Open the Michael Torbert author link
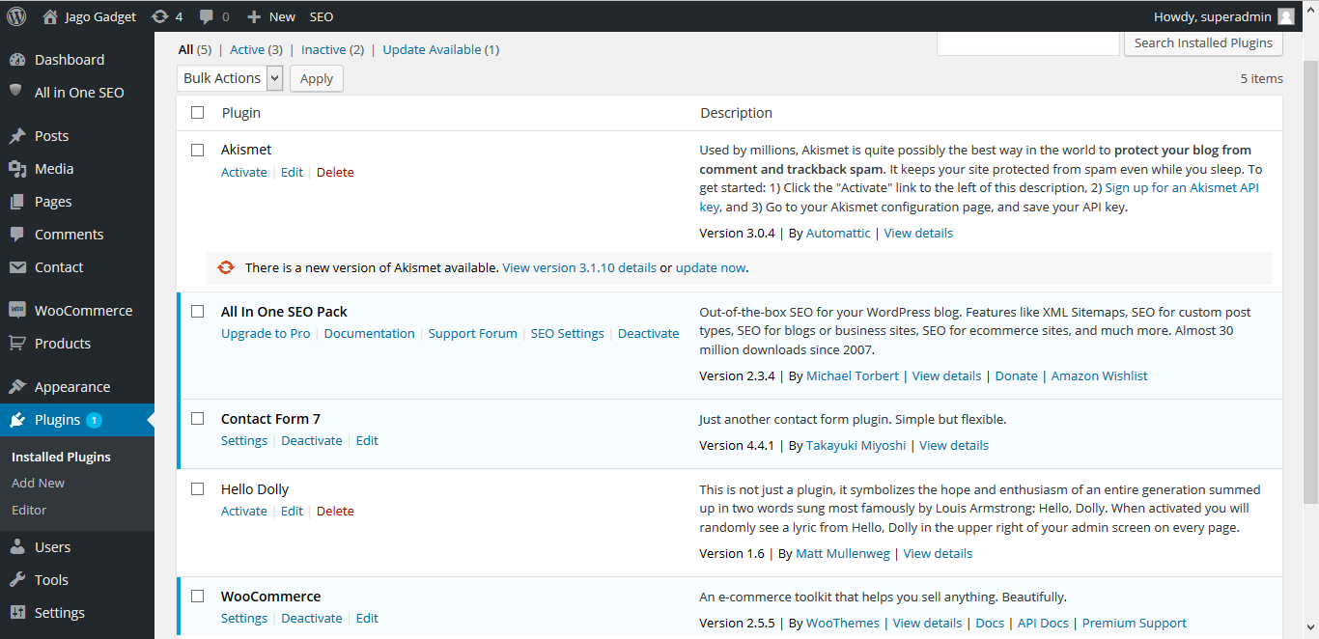 click(853, 375)
